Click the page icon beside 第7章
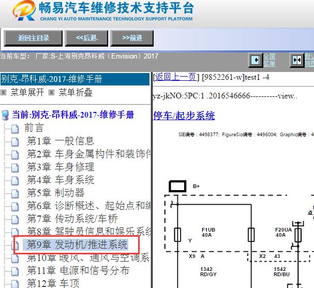This screenshot has width=314, height=288. coord(15,220)
